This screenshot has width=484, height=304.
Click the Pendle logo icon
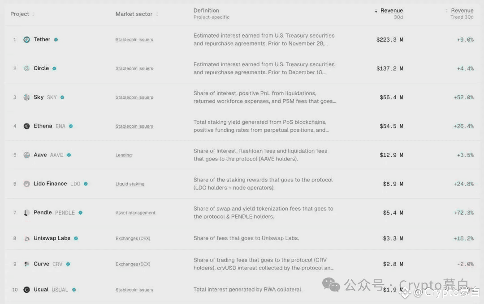[x=27, y=212]
